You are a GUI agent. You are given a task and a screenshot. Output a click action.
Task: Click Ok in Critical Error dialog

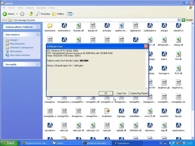106,93
